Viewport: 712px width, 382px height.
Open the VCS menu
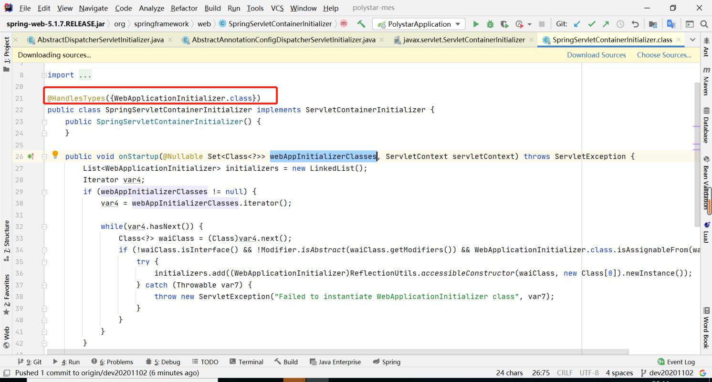coord(277,8)
